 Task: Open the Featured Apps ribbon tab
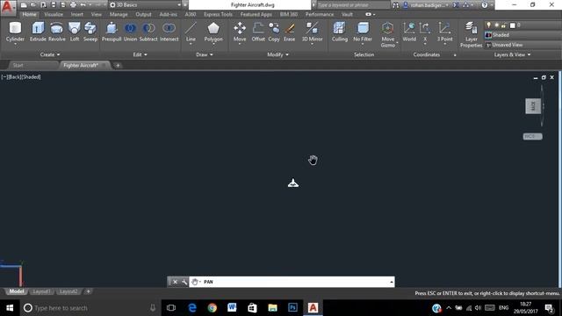tap(256, 14)
